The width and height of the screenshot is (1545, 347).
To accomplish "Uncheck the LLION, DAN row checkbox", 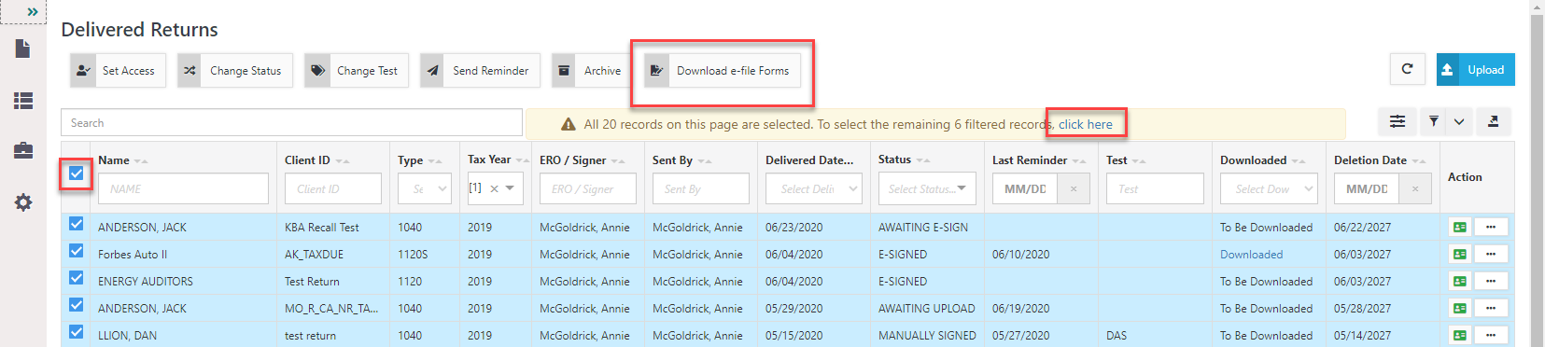I will tap(76, 332).
